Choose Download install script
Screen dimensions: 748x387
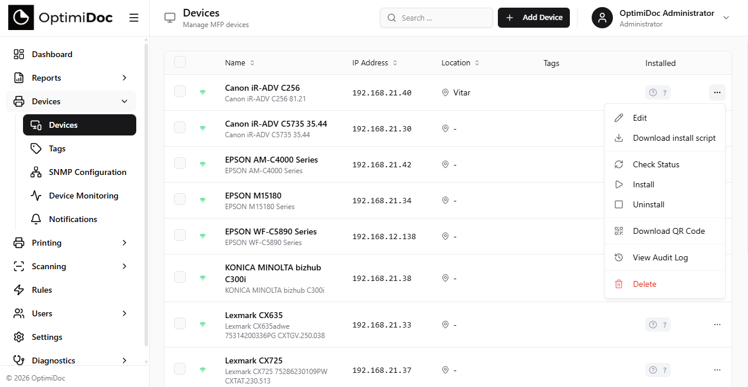click(665, 138)
